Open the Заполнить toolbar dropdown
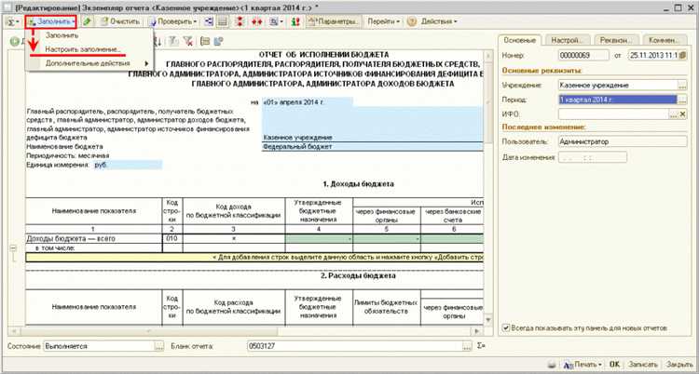The height and width of the screenshot is (374, 699). 50,20
